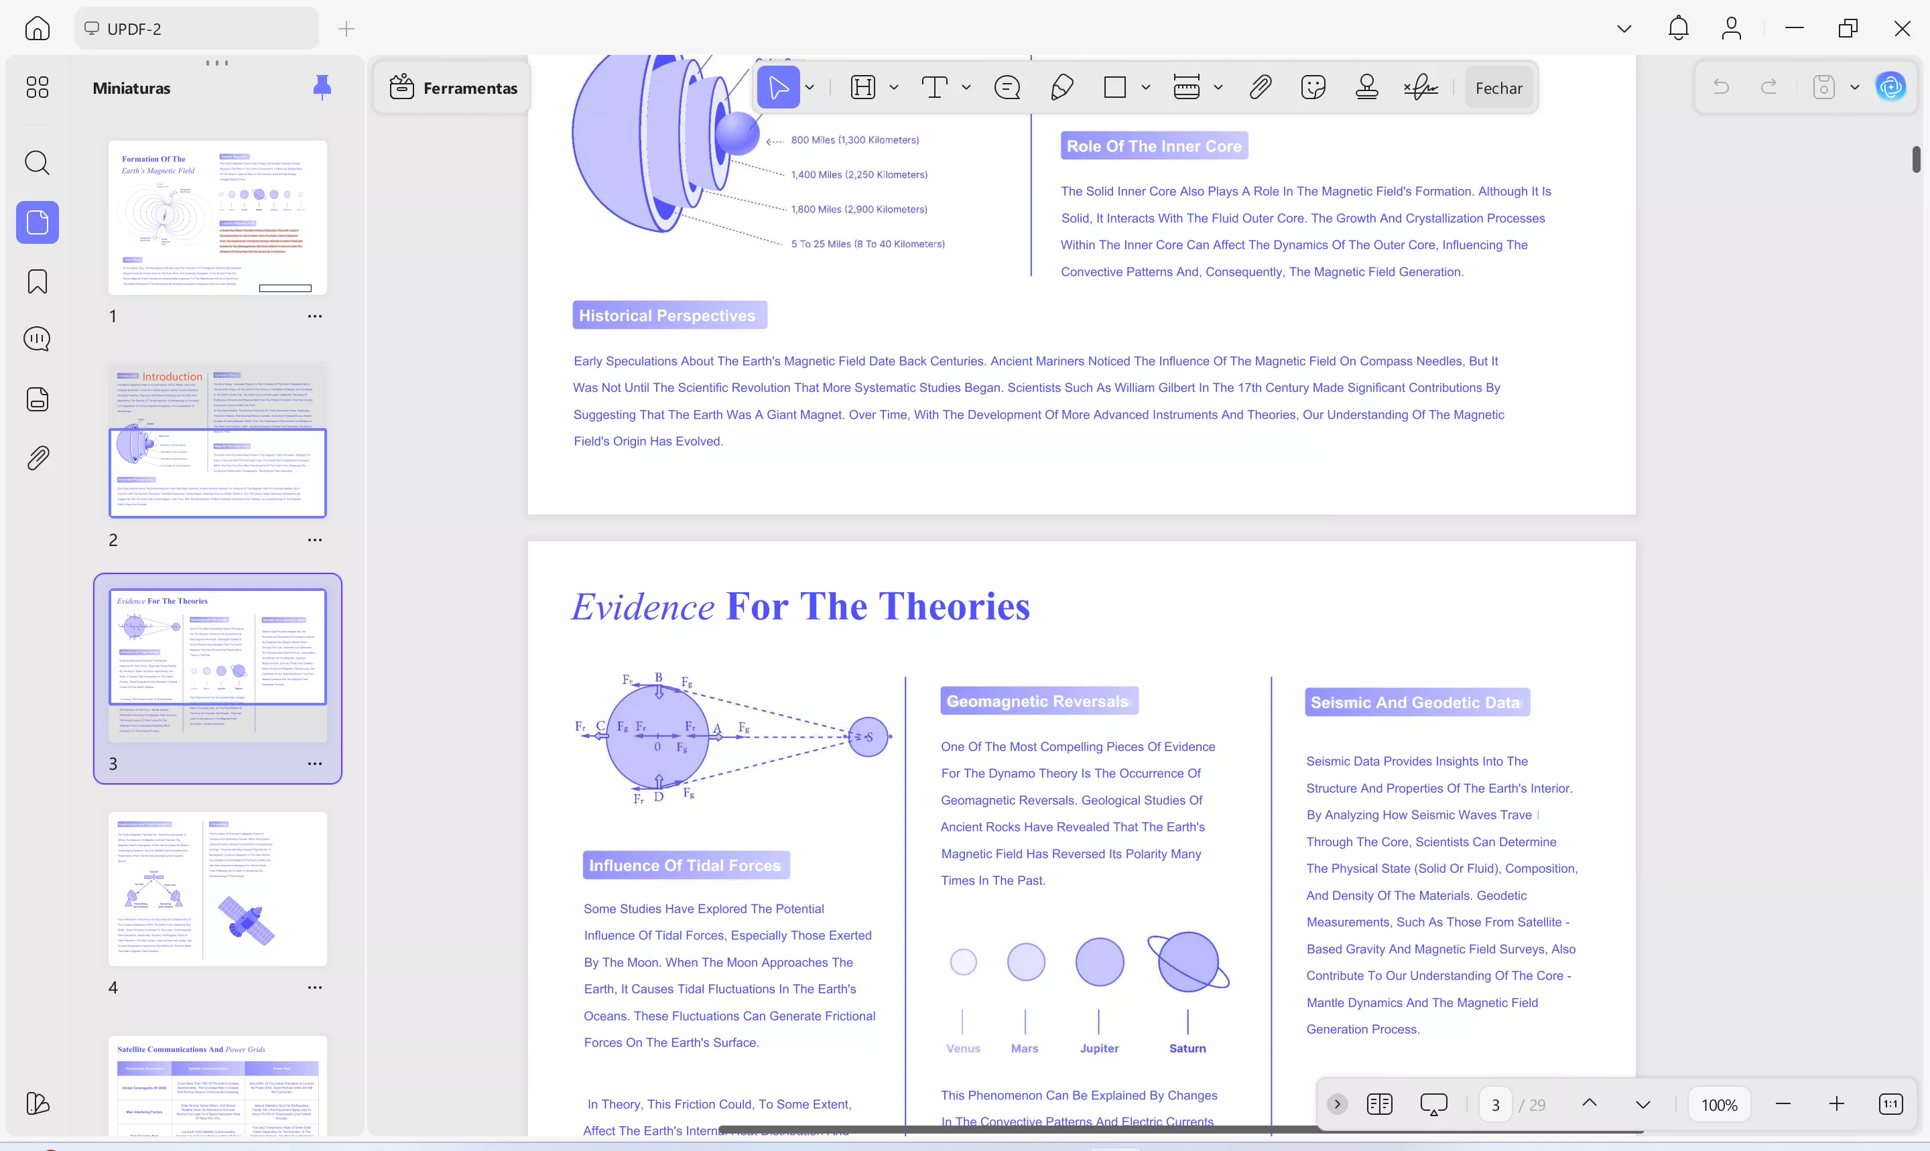The image size is (1930, 1151).
Task: Open options menu for page 2 thumbnail
Action: [314, 540]
